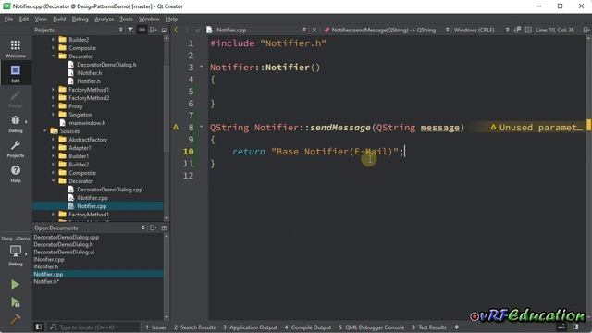Go back in editor history
This screenshot has width=592, height=333.
click(176, 30)
